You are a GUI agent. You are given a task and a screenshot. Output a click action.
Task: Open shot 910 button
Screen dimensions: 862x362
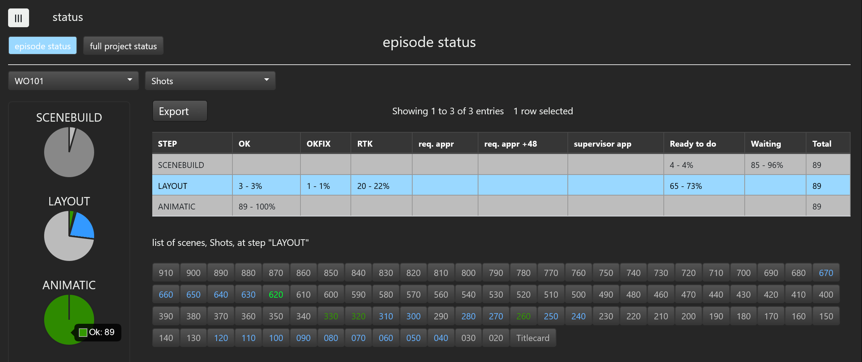point(166,273)
